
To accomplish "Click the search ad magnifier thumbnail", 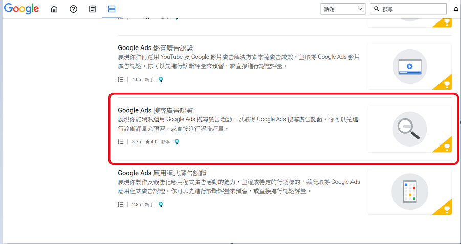I will click(410, 129).
